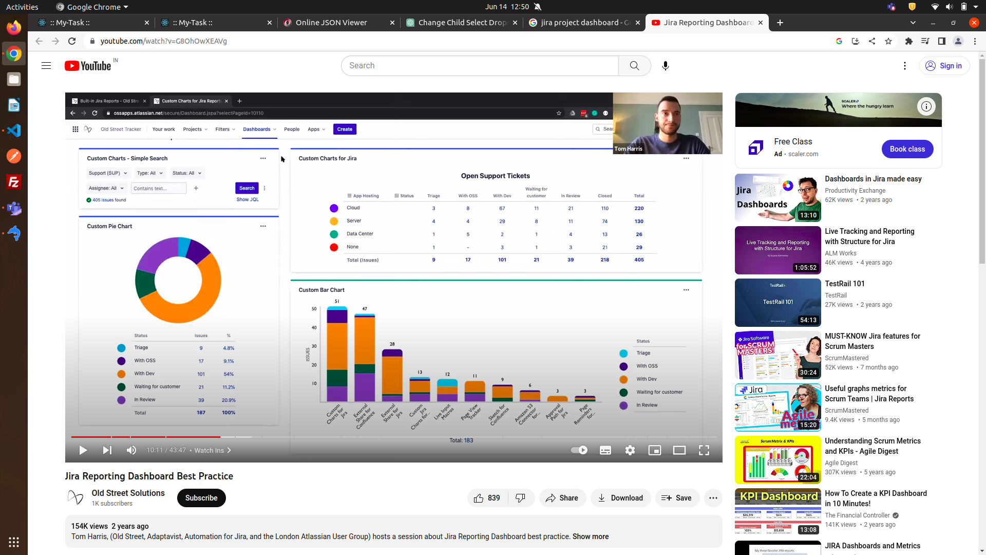986x555 pixels.
Task: Launch Firefox from the dock
Action: tap(14, 27)
